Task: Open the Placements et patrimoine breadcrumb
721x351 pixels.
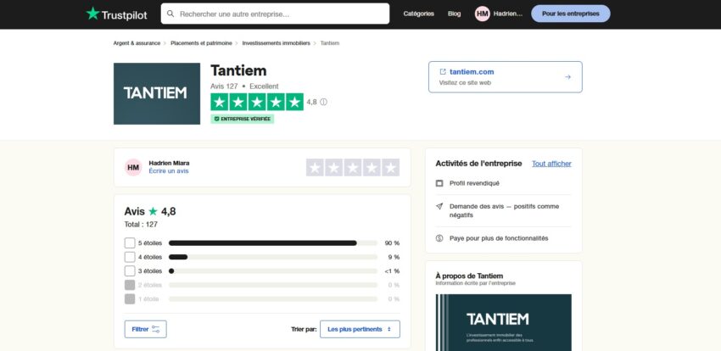Action: click(201, 43)
